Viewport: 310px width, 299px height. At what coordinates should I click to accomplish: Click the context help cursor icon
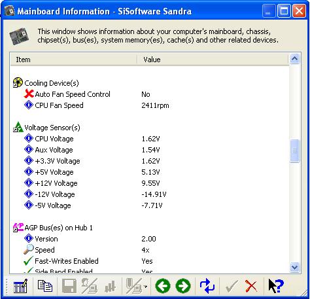click(x=276, y=286)
